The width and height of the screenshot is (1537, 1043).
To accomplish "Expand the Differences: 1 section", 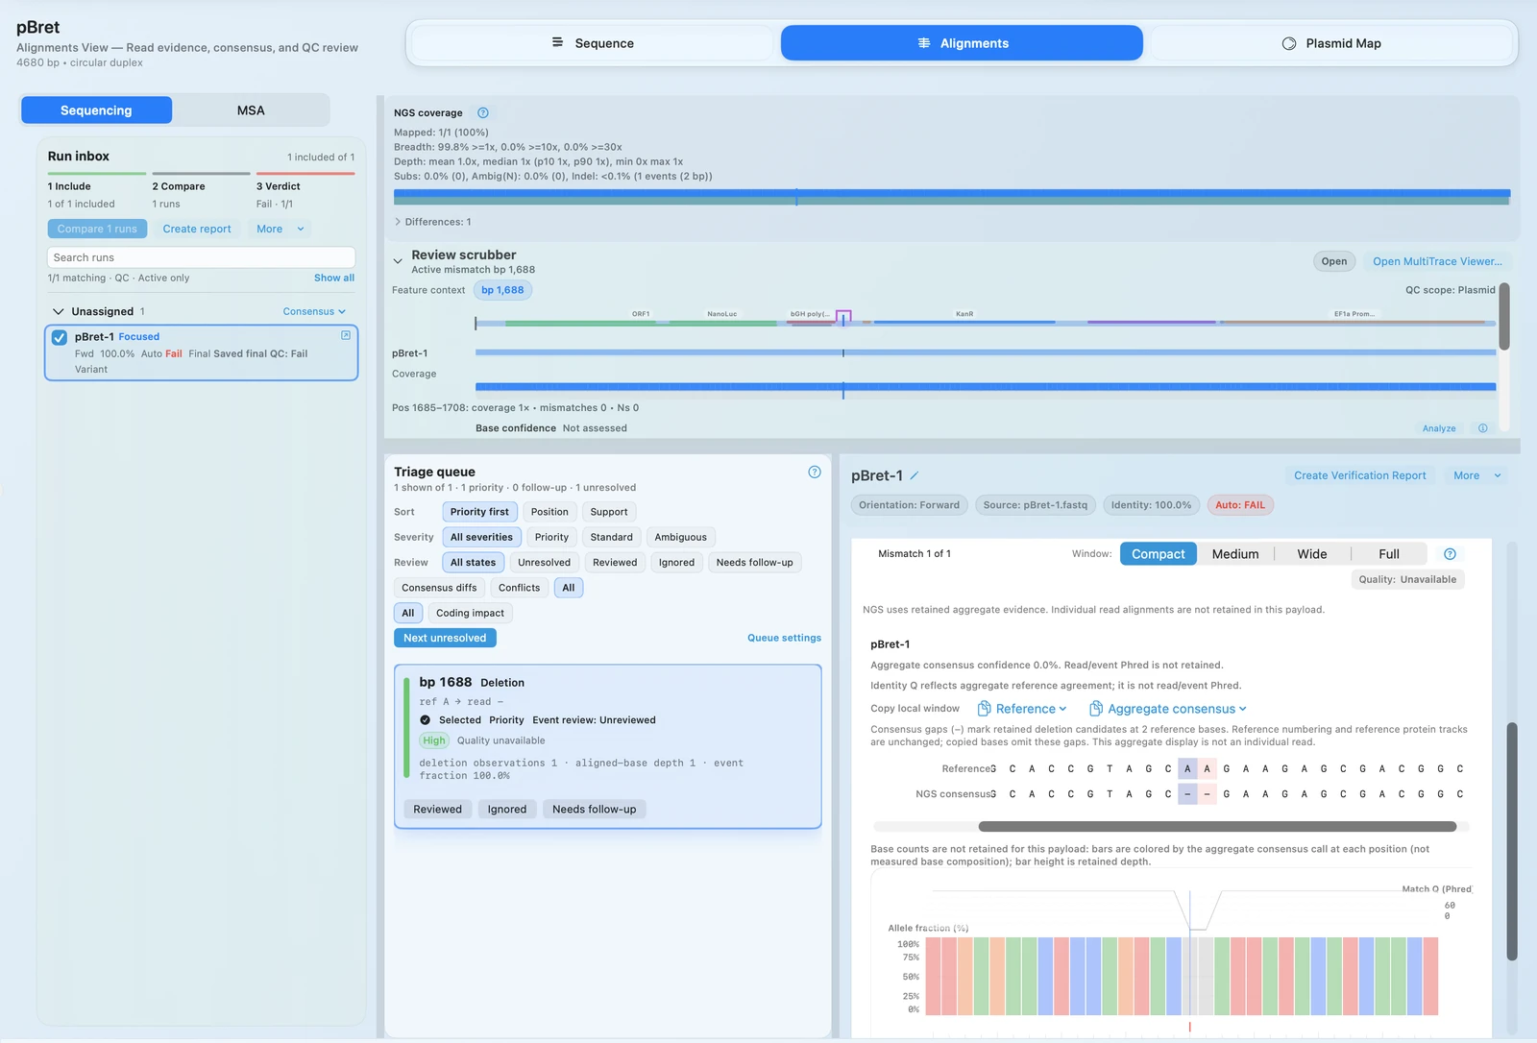I will (x=433, y=222).
